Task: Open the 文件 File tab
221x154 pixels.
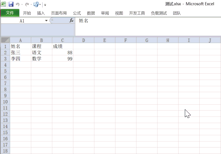Action: pos(10,13)
